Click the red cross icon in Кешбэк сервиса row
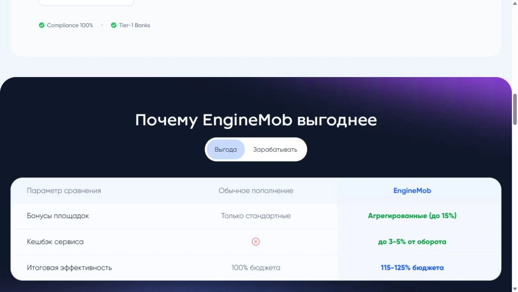The height and width of the screenshot is (292, 518). point(256,242)
